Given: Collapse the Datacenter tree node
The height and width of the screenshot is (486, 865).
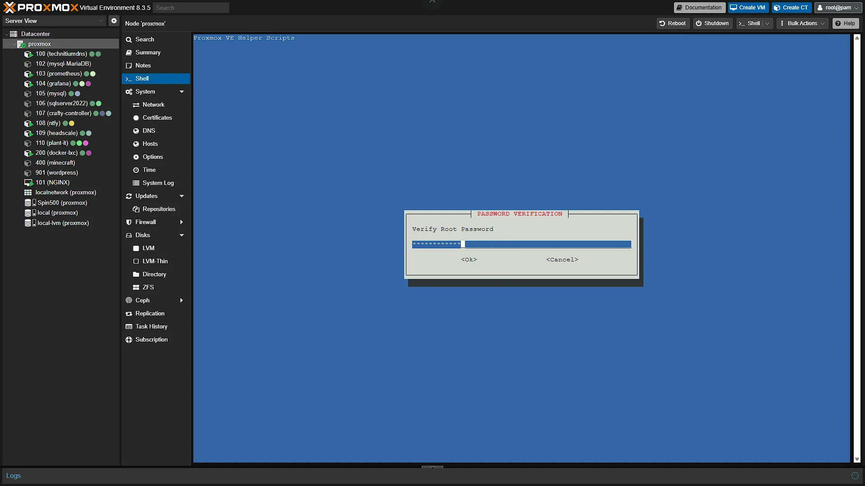Looking at the screenshot, I should (x=6, y=34).
